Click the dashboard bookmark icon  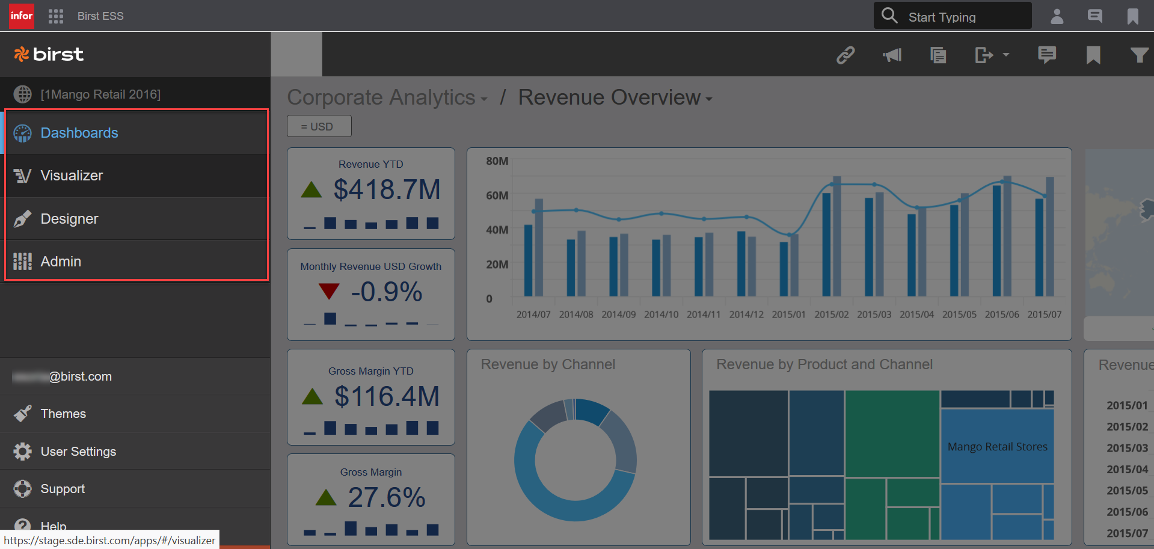(x=1093, y=55)
